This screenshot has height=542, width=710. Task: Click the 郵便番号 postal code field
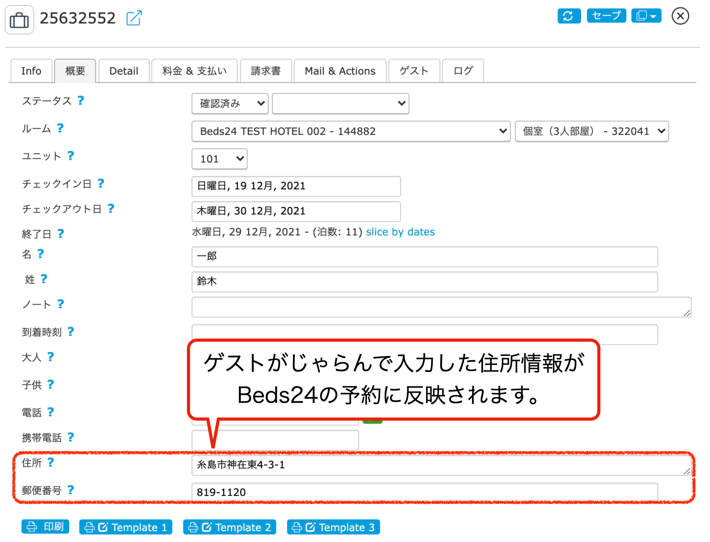point(424,492)
